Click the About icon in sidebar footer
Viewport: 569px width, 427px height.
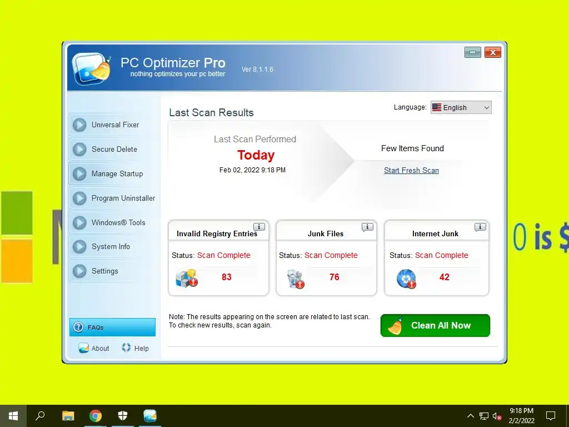83,348
